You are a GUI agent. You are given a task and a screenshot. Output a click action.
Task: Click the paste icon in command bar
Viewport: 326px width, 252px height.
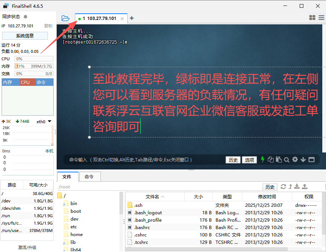(x=279, y=160)
